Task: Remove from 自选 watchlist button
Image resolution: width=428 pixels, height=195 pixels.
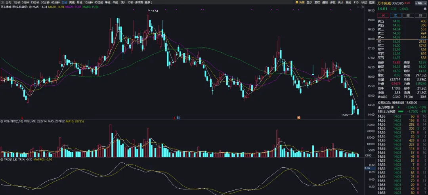Action: coord(418,3)
